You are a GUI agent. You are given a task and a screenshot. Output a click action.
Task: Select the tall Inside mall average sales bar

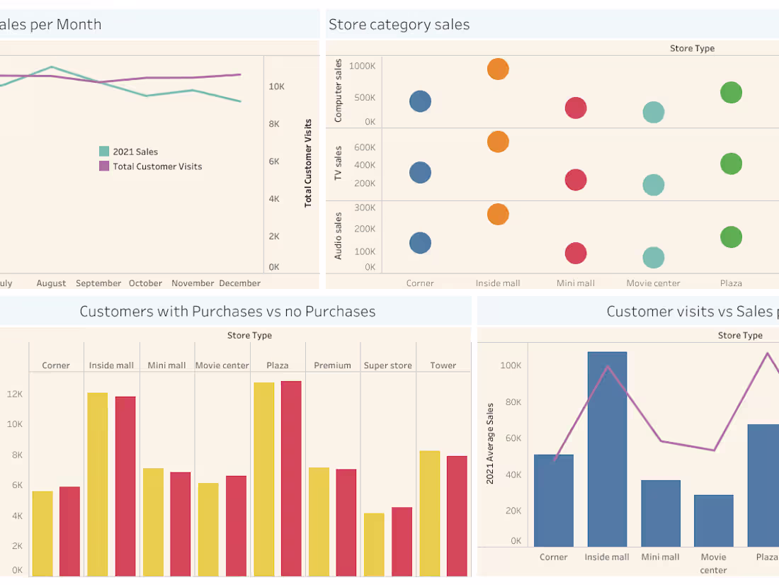point(607,453)
